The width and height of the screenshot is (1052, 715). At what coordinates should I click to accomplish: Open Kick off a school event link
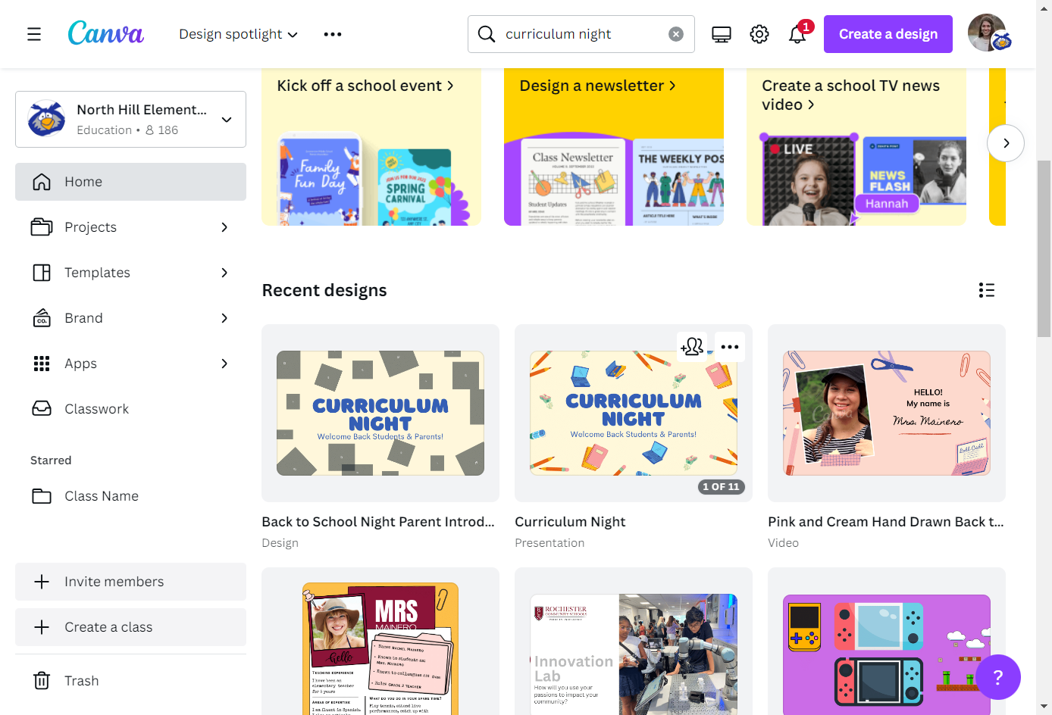coord(365,86)
